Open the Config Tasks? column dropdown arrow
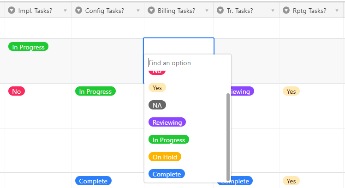Image resolution: width=345 pixels, height=188 pixels. click(x=138, y=11)
